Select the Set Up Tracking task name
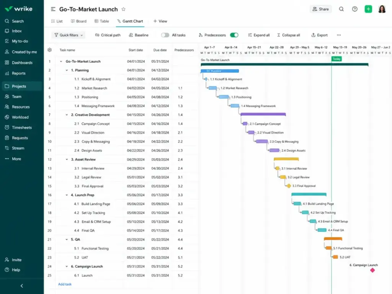The width and height of the screenshot is (392, 294). [93, 213]
